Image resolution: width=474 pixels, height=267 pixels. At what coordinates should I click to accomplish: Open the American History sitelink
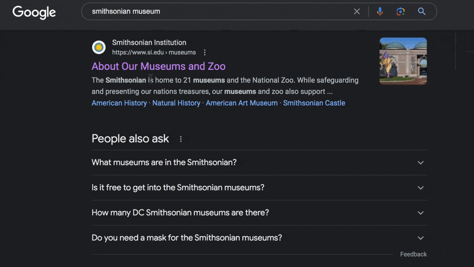click(119, 103)
